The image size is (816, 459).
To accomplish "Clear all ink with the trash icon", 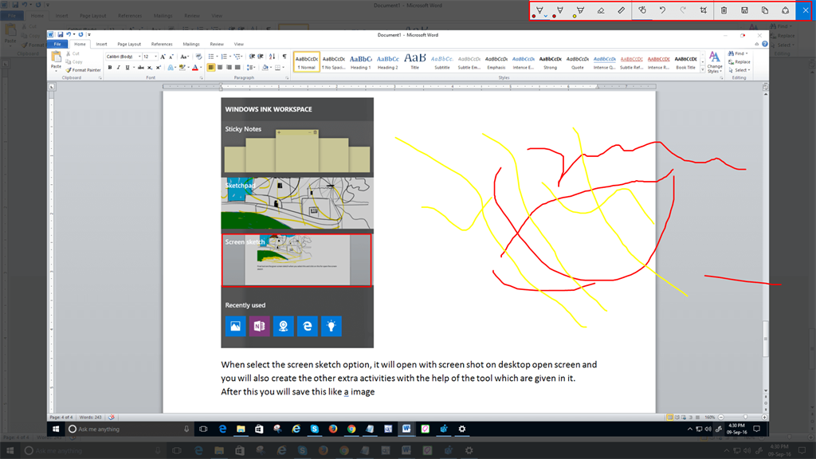I will pos(724,10).
